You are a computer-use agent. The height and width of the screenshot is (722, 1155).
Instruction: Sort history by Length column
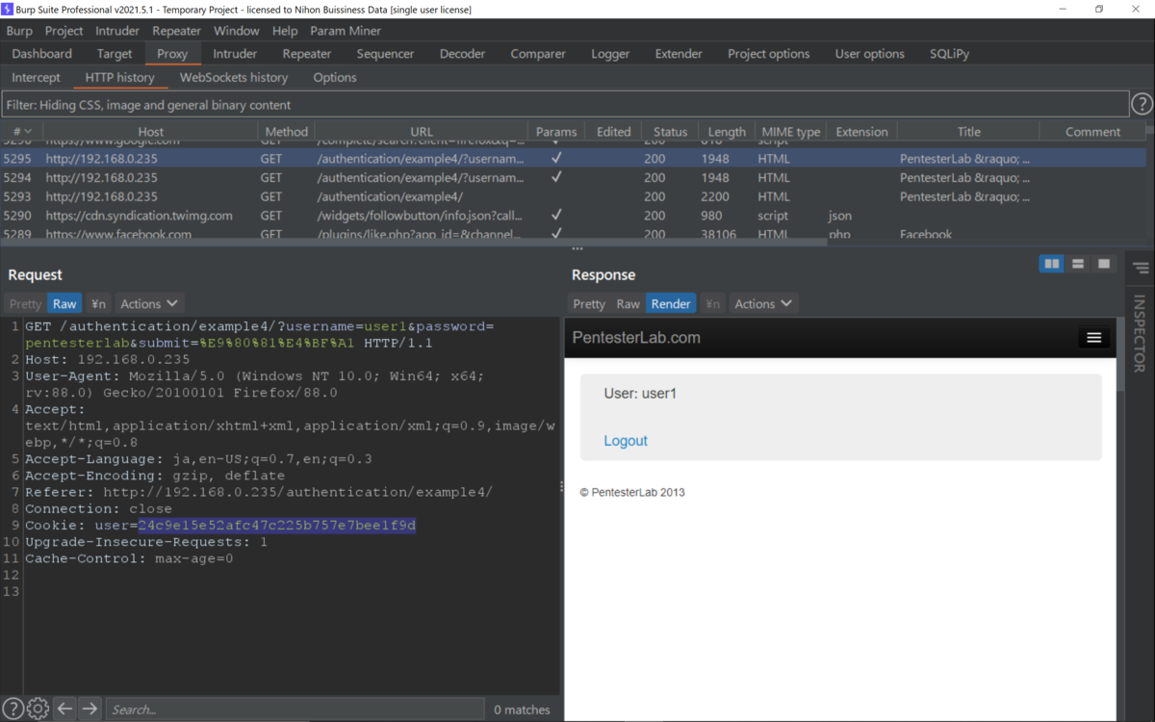[727, 132]
